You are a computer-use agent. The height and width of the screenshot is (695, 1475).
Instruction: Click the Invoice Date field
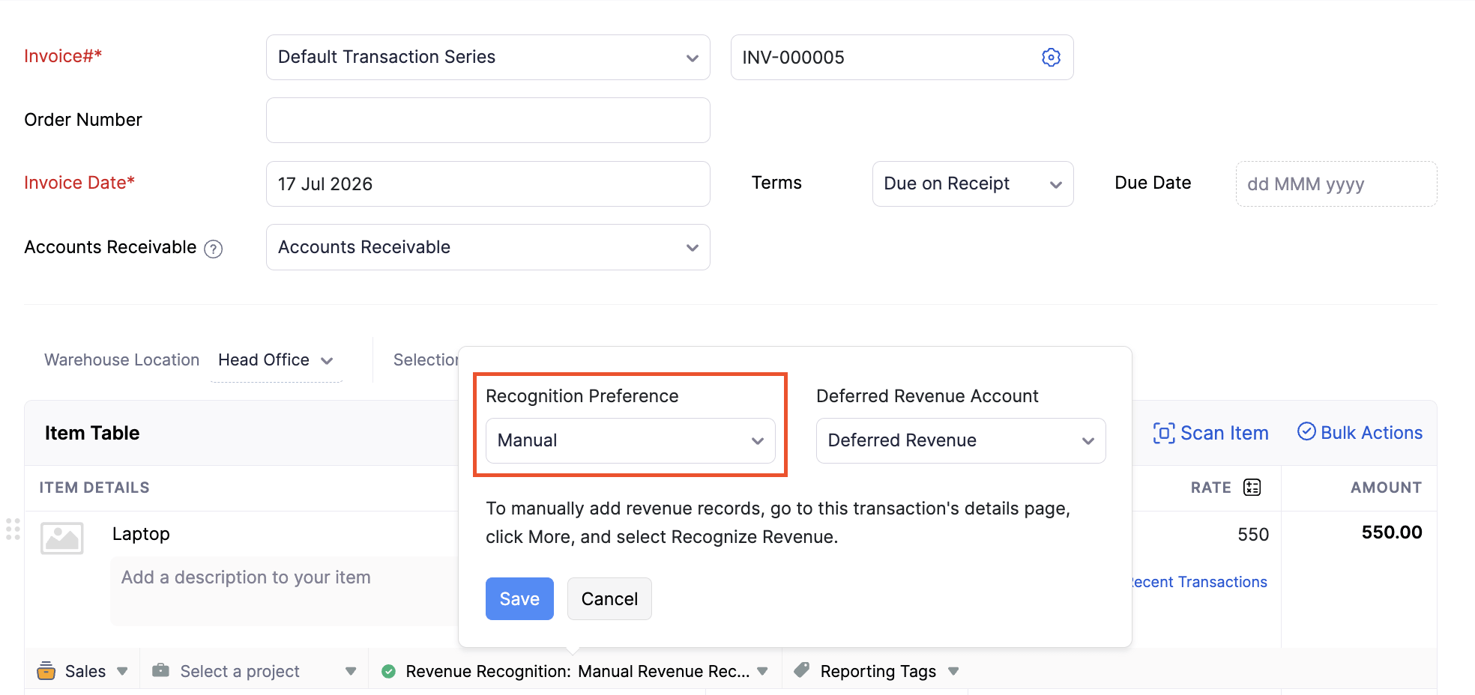488,183
